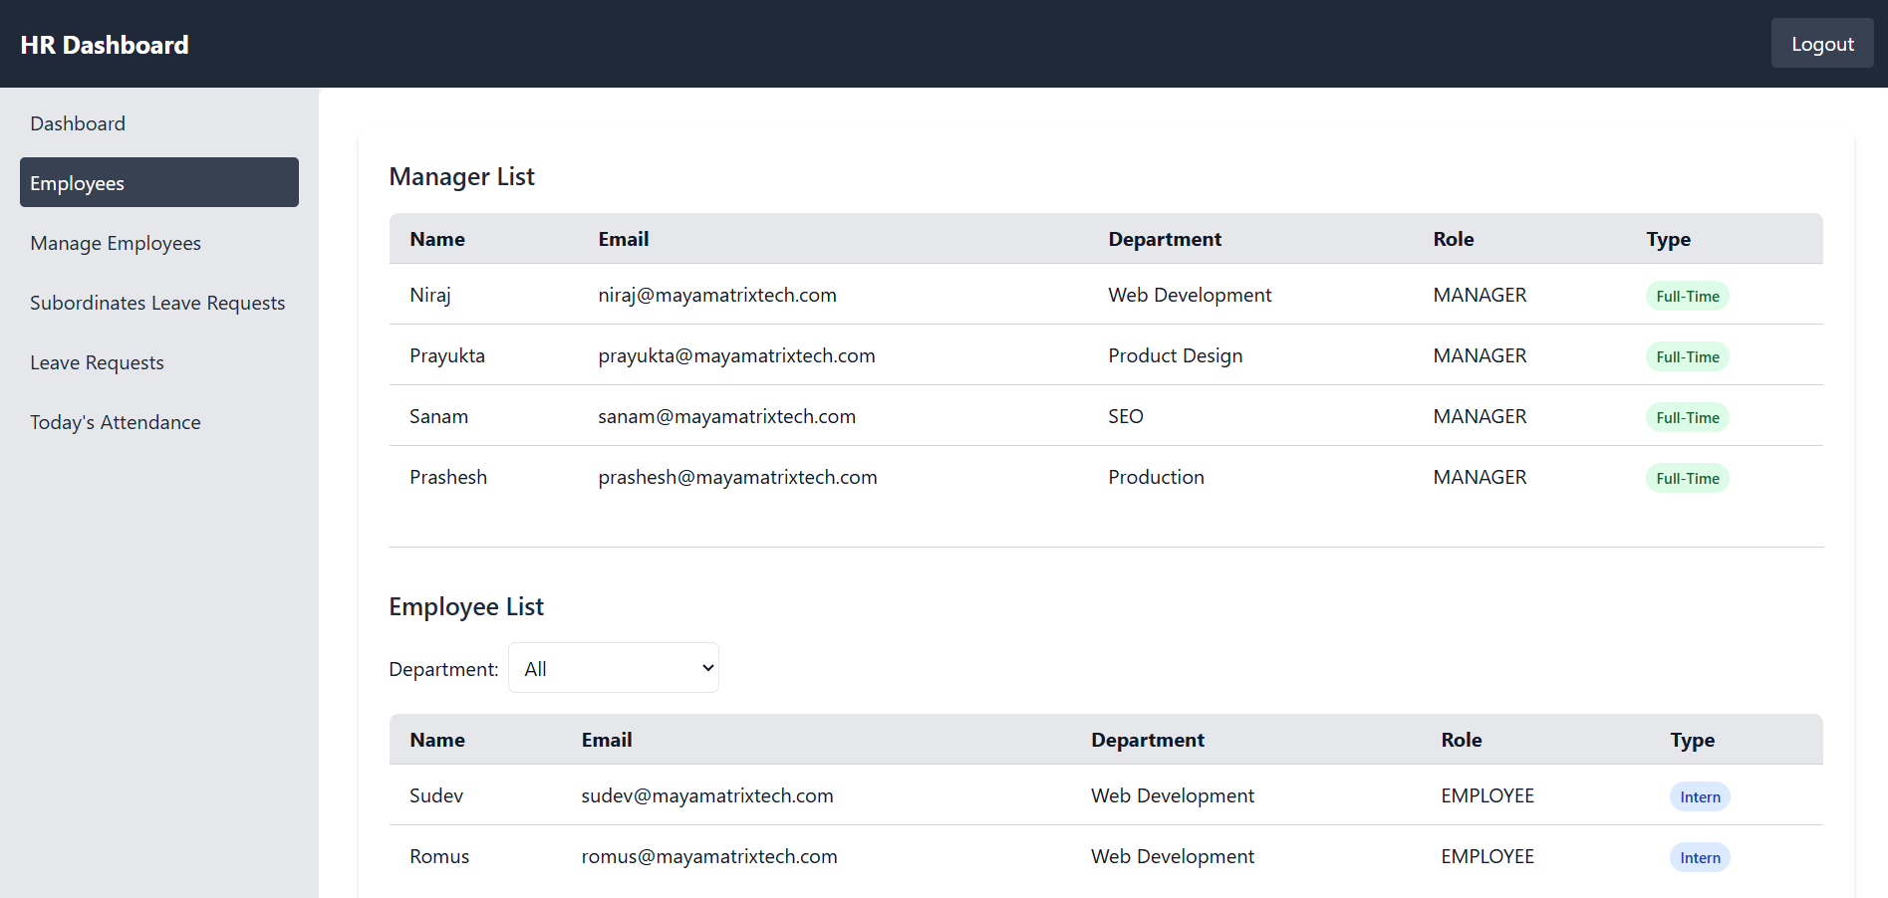This screenshot has height=898, width=1888.
Task: Click the Intern badge for Romus
Action: click(x=1699, y=856)
